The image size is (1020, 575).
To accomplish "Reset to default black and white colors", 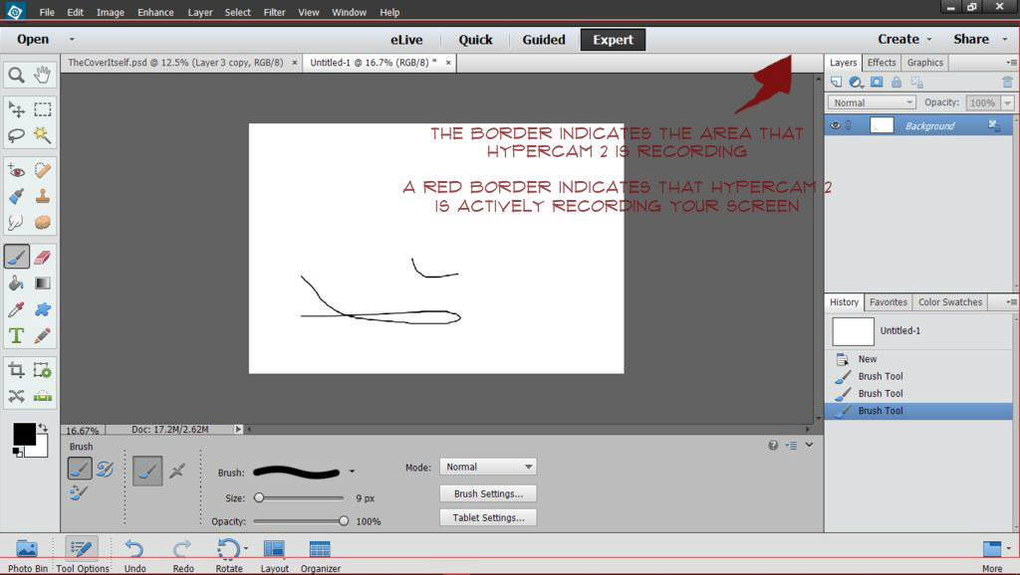I will [18, 453].
